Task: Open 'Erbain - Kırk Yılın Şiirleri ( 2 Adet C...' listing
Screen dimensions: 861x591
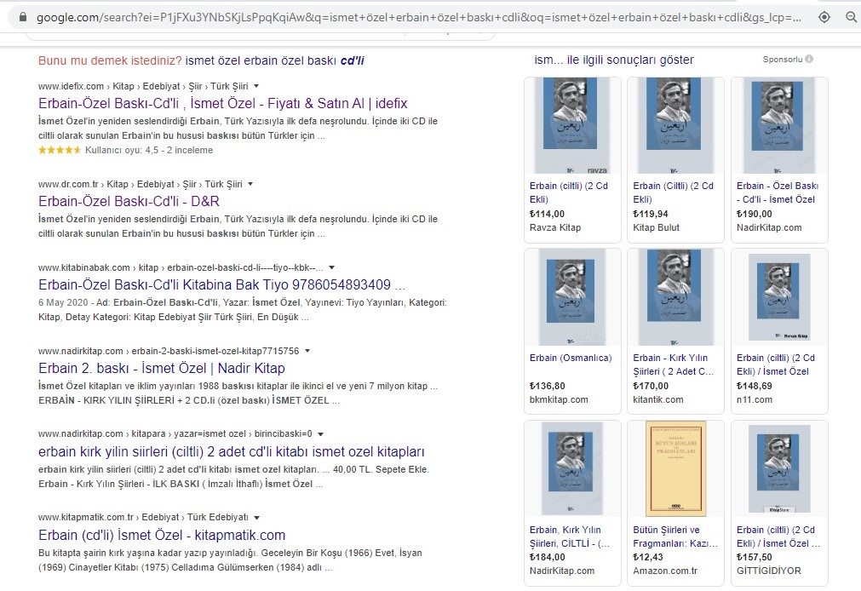Action: point(673,364)
